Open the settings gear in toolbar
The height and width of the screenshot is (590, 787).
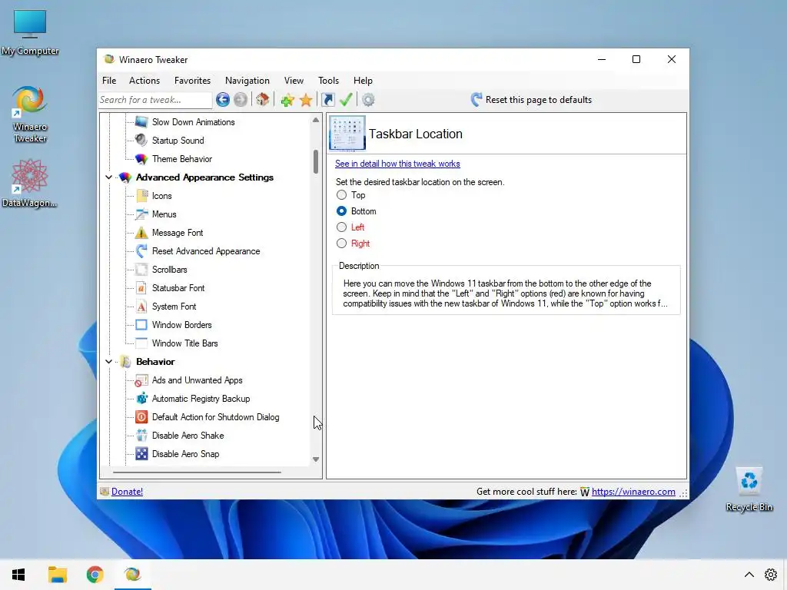[x=368, y=100]
